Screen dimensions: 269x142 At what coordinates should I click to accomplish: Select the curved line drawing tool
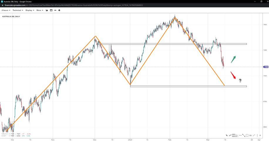[x=230, y=136]
